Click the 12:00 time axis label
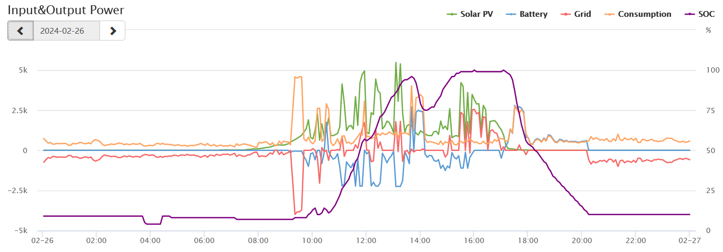 pos(365,240)
